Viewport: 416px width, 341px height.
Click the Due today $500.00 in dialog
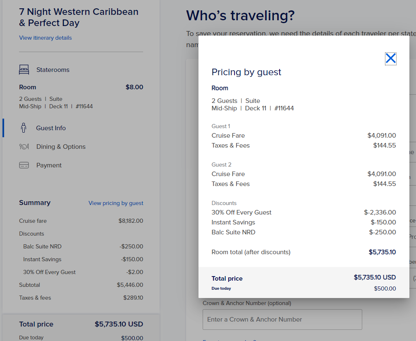385,289
